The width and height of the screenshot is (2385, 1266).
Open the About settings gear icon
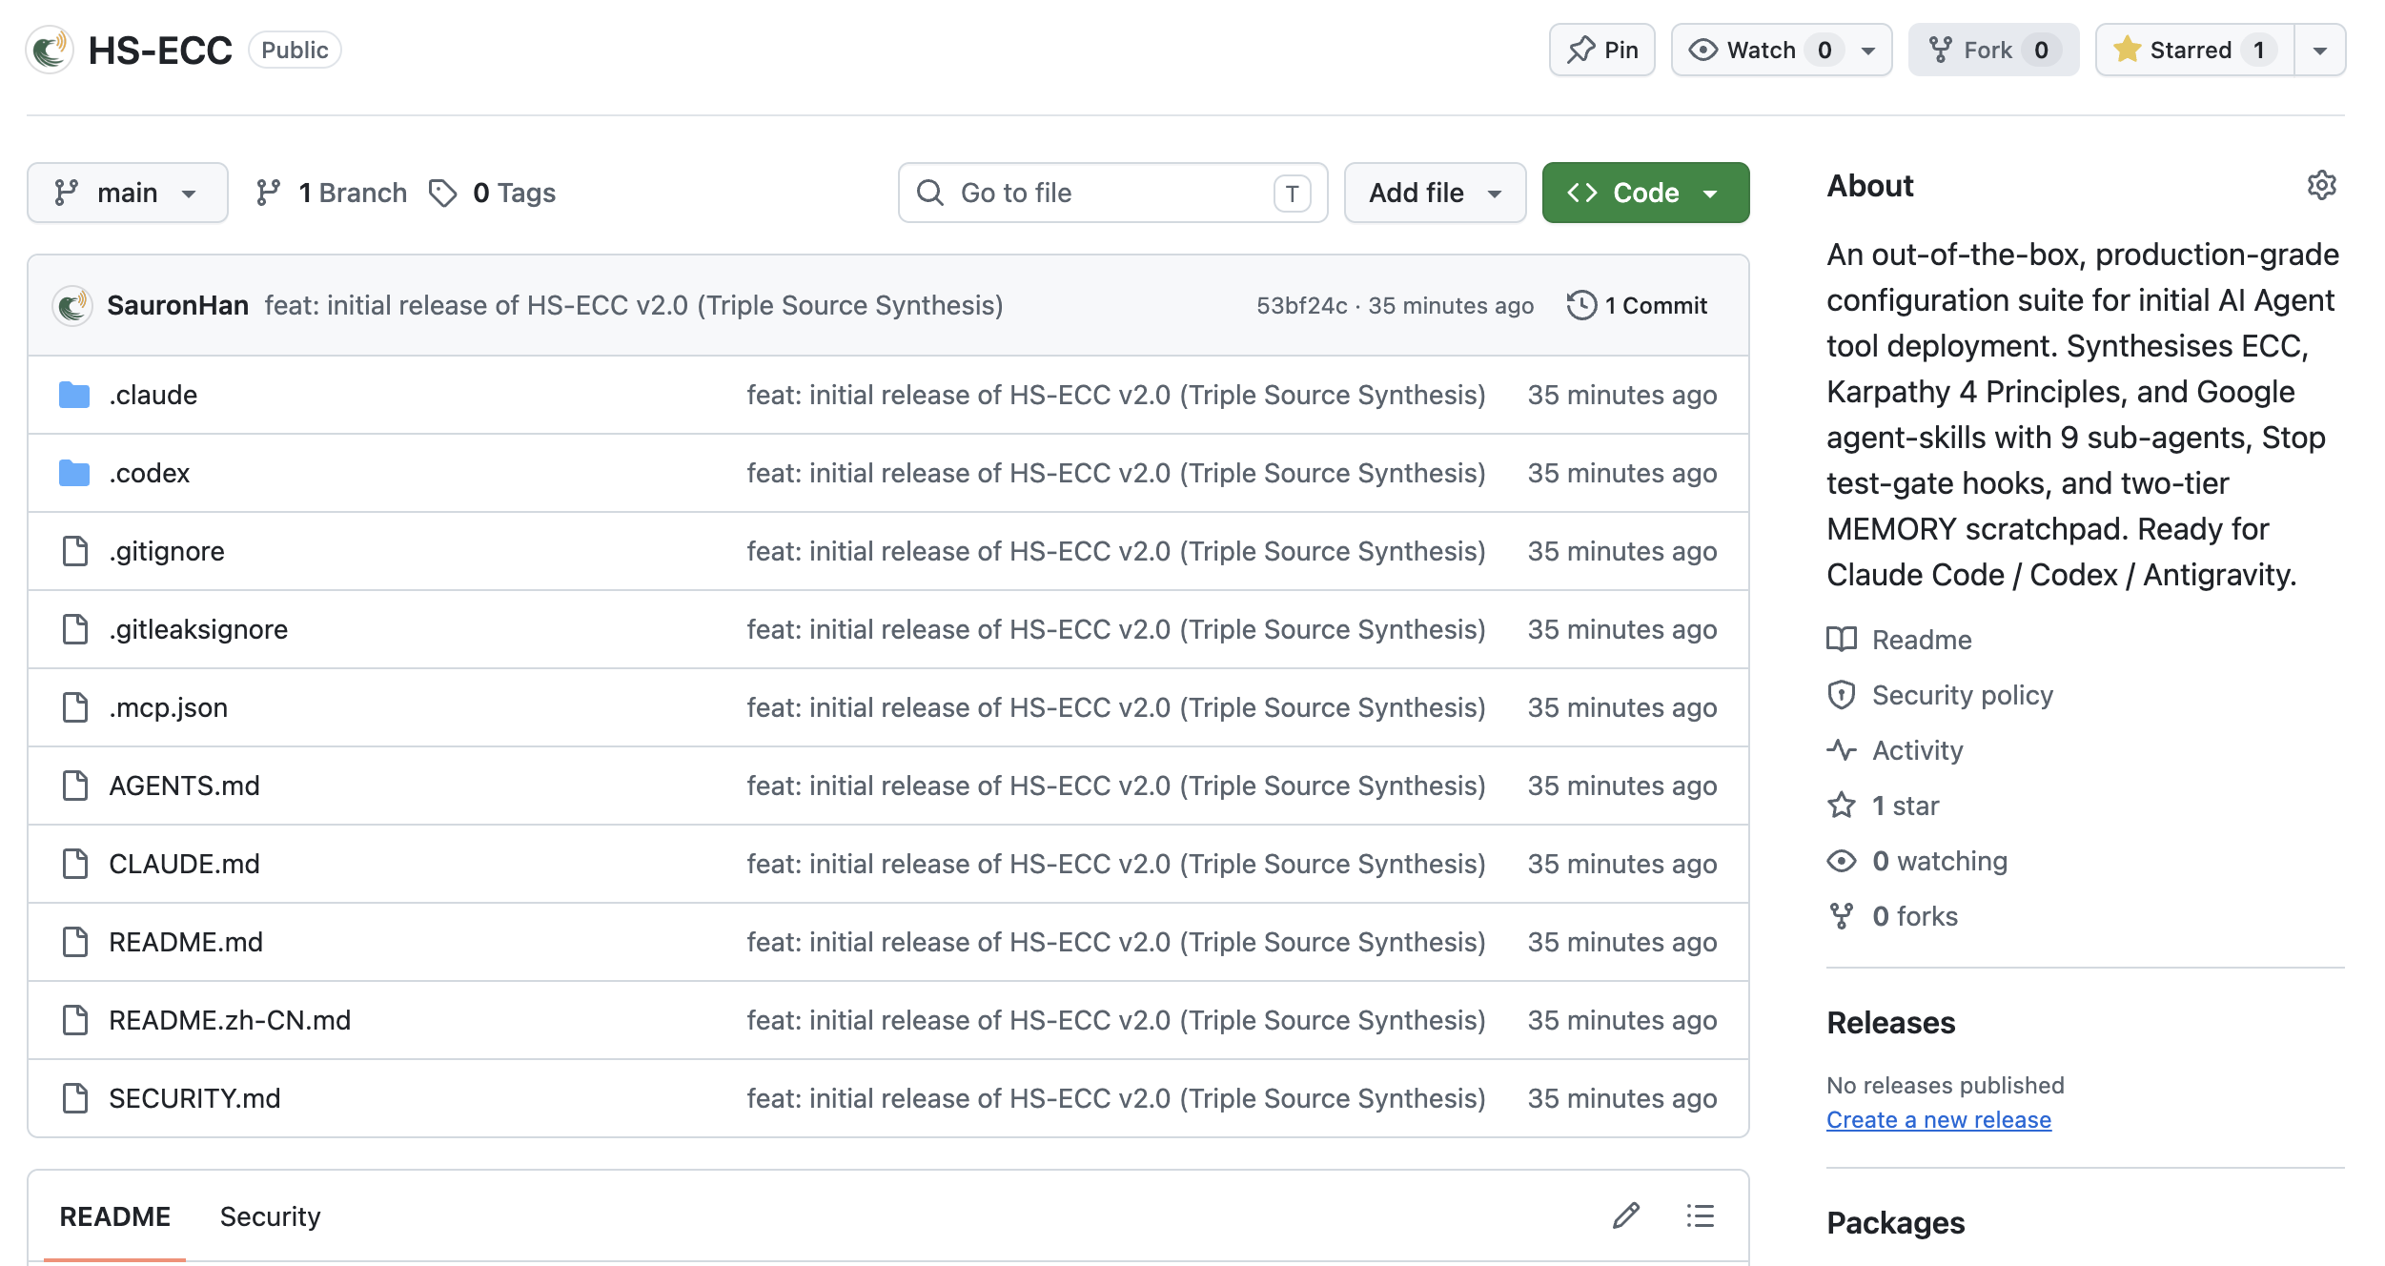point(2321,185)
